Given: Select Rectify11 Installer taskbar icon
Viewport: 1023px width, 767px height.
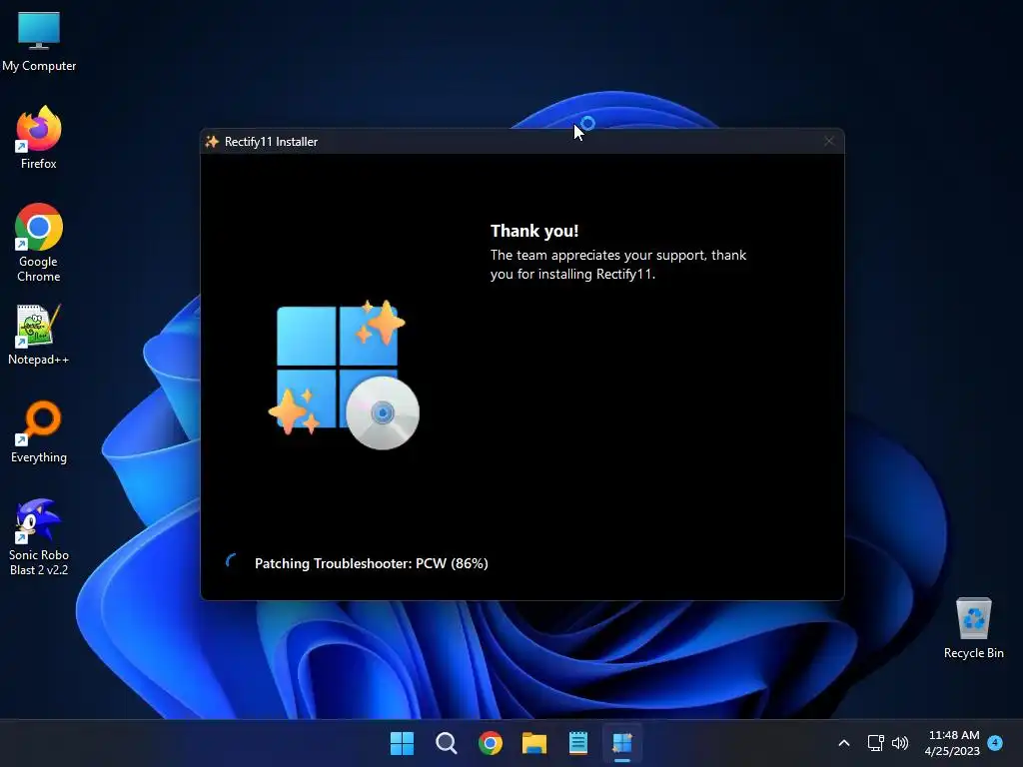Looking at the screenshot, I should click(x=622, y=743).
